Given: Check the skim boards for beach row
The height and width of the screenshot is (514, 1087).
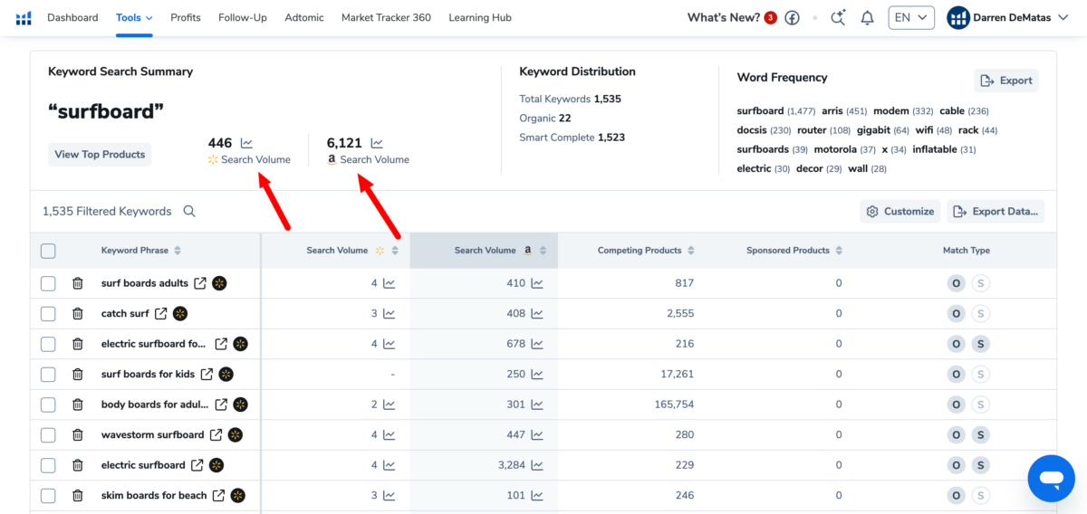Looking at the screenshot, I should (x=48, y=496).
